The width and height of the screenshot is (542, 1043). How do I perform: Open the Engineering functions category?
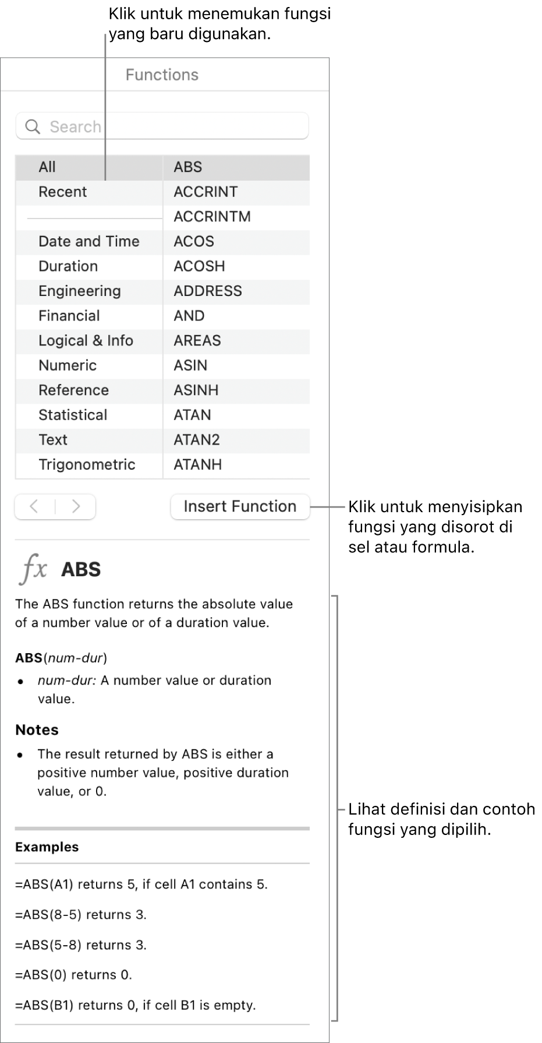80,291
